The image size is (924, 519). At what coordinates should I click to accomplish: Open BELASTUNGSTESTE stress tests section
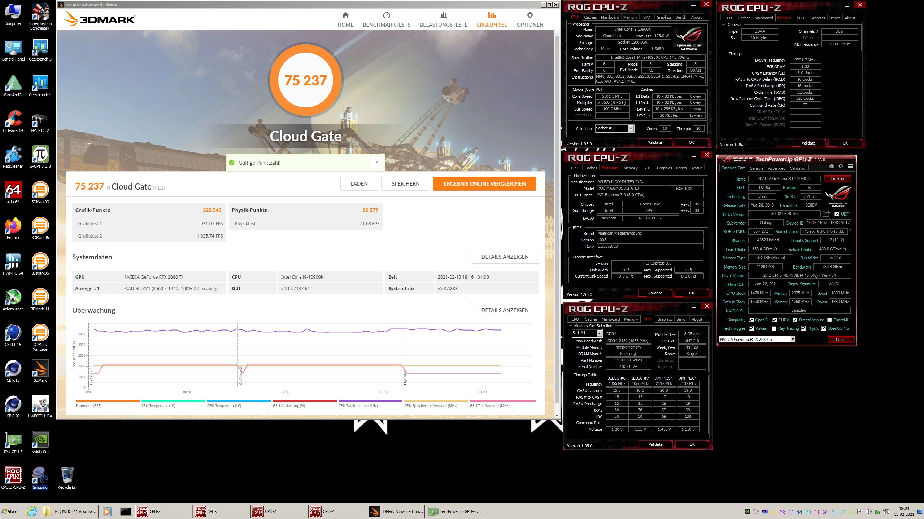coord(444,20)
